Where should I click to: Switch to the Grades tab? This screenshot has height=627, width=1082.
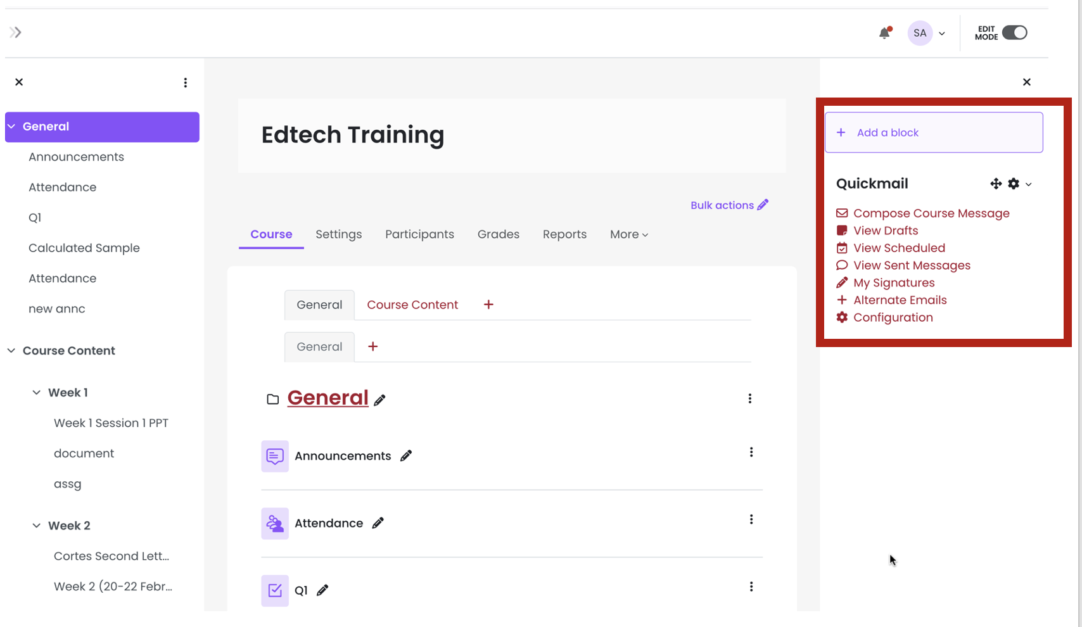tap(498, 234)
